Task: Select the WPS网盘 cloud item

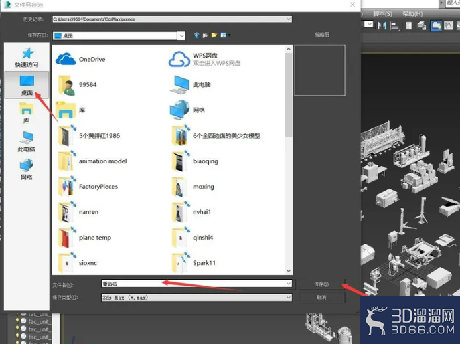Action: pyautogui.click(x=205, y=60)
